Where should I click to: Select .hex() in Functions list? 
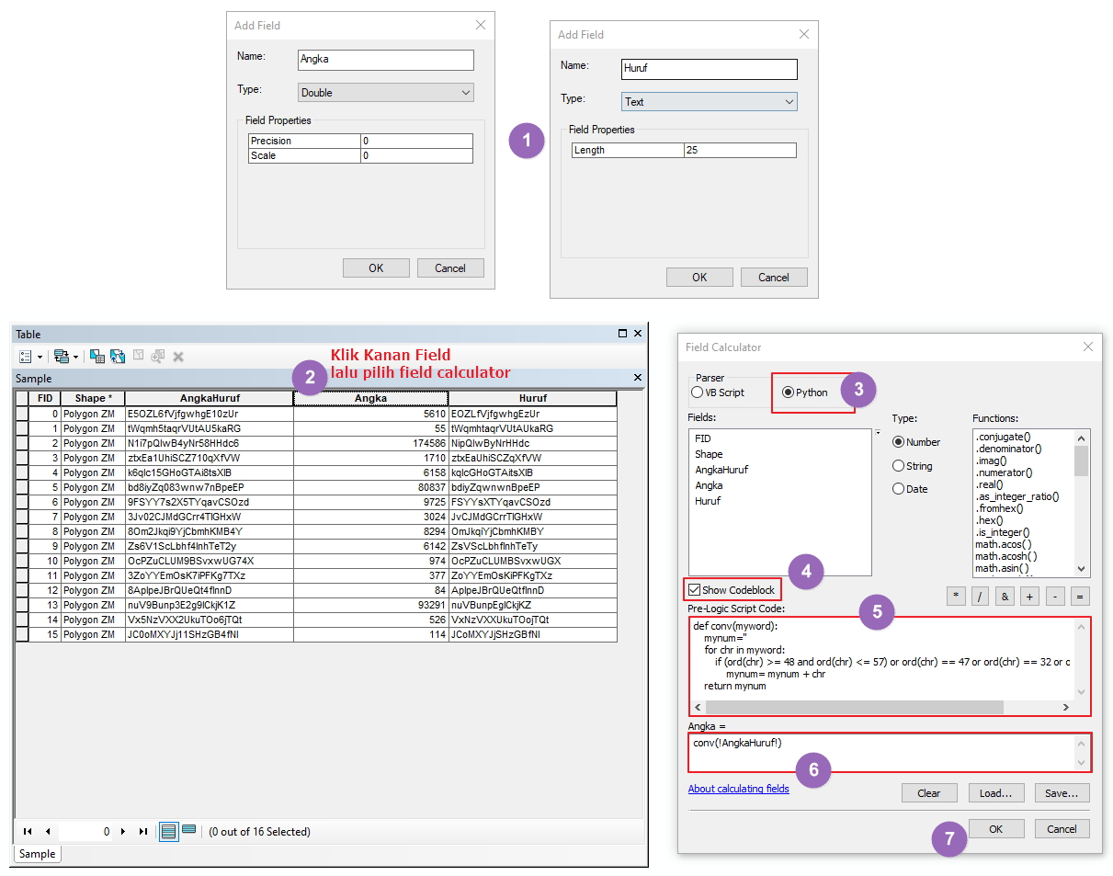coord(989,520)
